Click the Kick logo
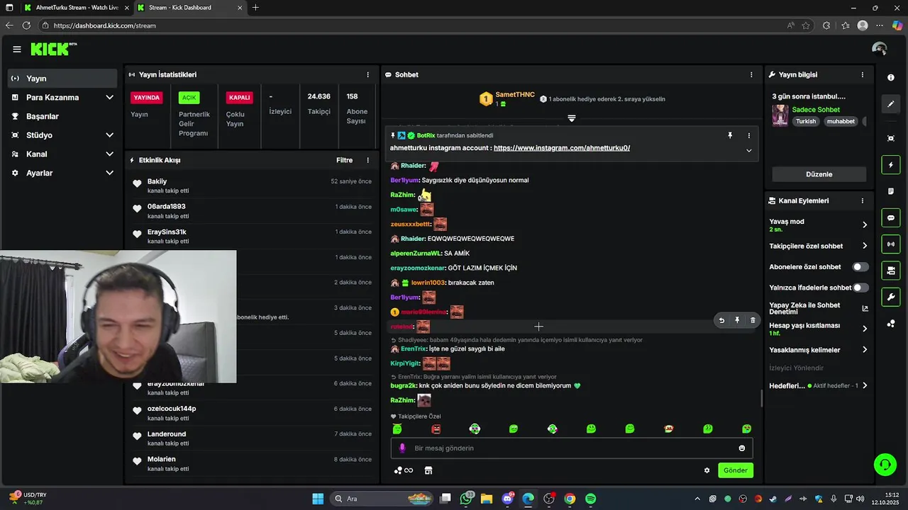The width and height of the screenshot is (908, 510). pyautogui.click(x=53, y=49)
